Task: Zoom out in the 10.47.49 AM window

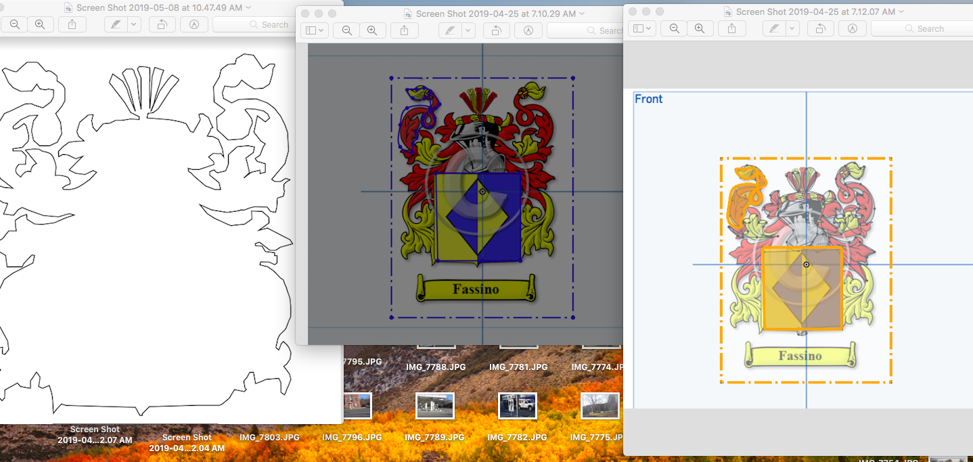Action: tap(14, 24)
